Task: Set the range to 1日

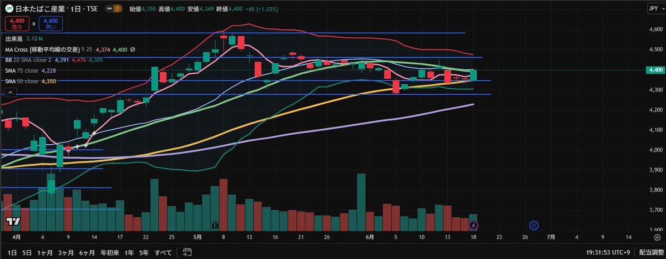Action: [12, 252]
